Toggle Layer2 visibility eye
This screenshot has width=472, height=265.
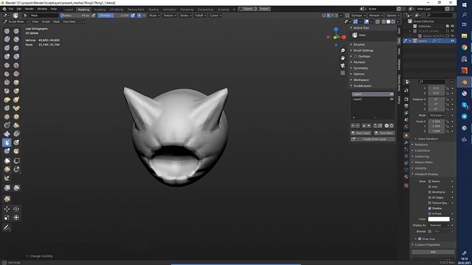point(391,99)
